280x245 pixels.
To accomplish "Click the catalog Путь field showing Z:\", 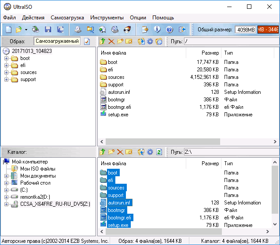I will (232, 152).
